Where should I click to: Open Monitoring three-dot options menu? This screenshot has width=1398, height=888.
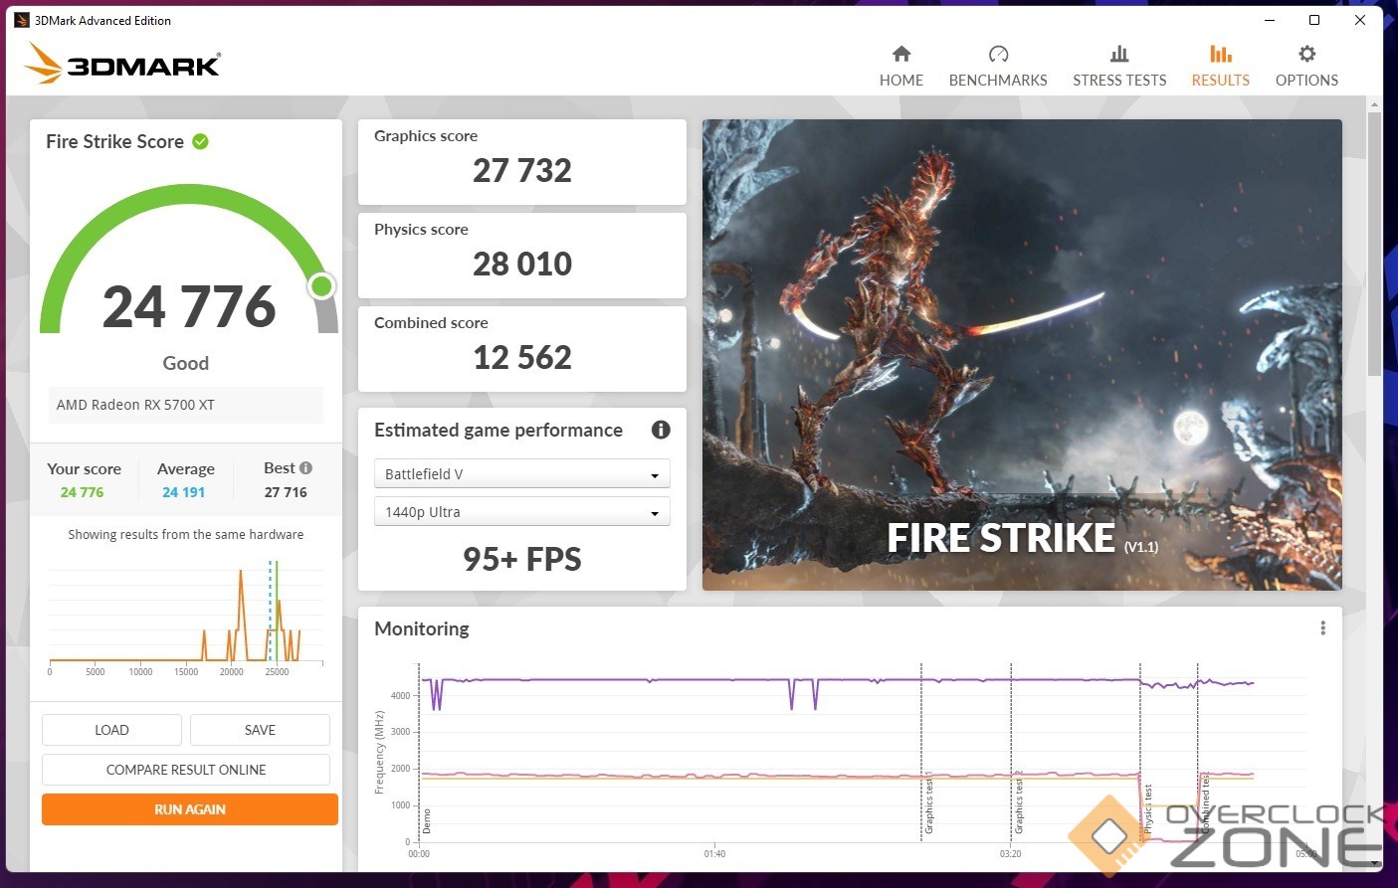point(1322,628)
